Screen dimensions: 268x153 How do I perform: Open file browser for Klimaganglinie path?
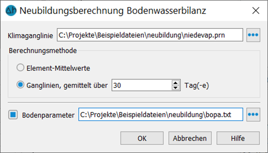(x=253, y=35)
